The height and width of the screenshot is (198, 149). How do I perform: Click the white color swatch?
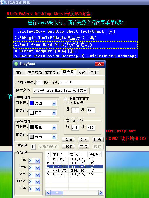(31, 113)
